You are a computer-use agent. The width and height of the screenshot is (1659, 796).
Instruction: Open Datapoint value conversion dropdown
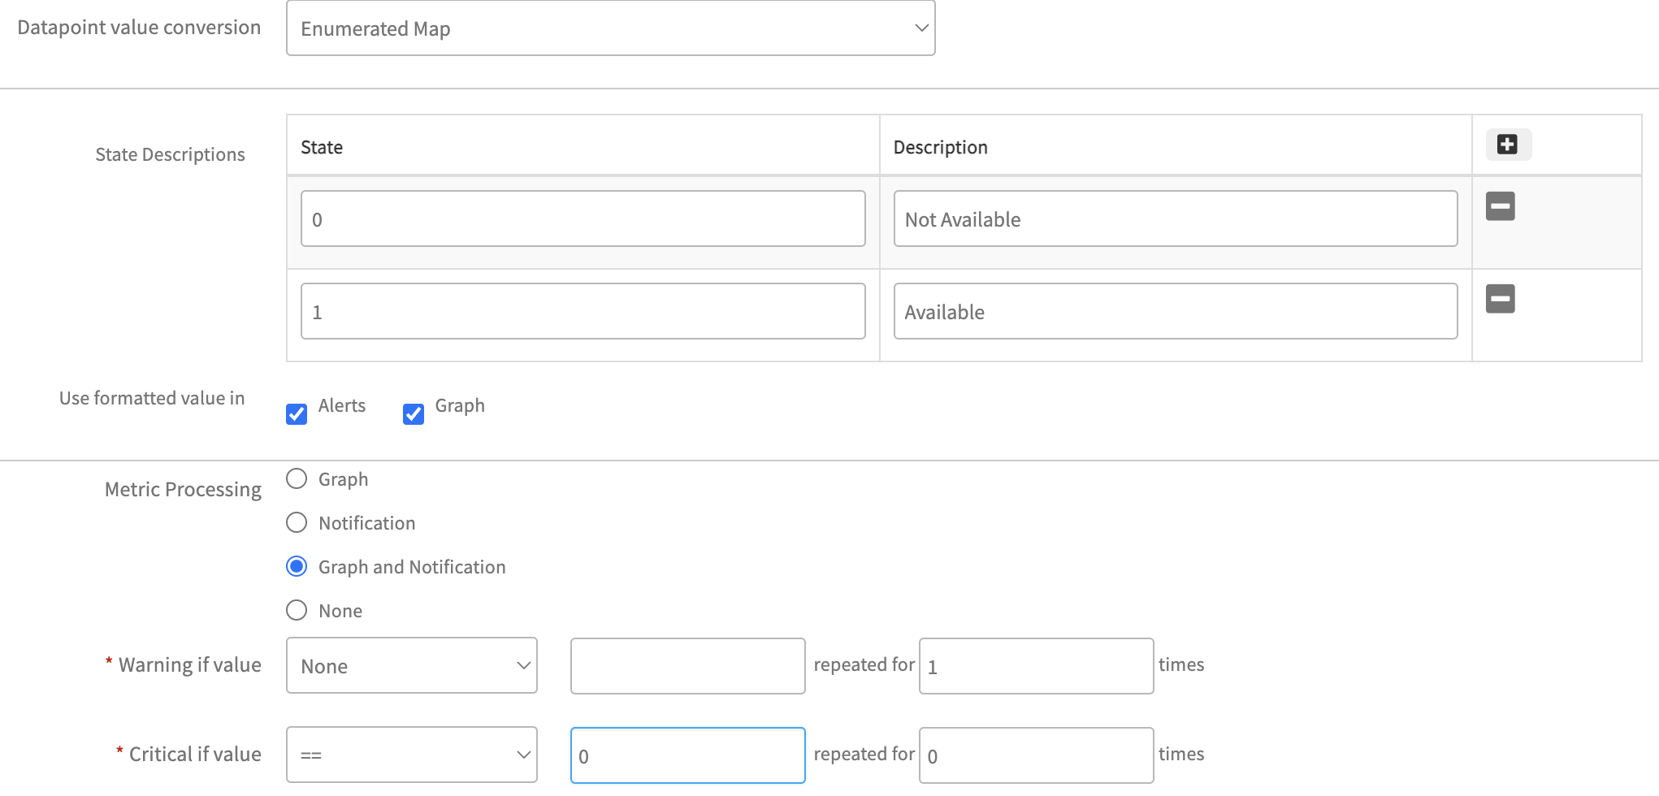[610, 28]
